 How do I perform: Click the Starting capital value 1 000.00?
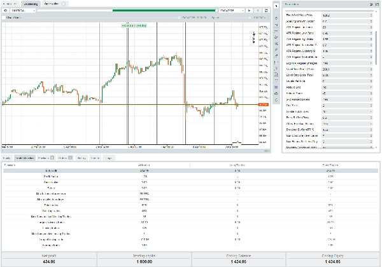tap(145, 262)
